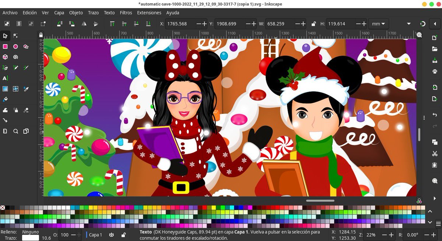This screenshot has height=241, width=442.
Task: Click Select all in all layers icon
Action: click(19, 24)
